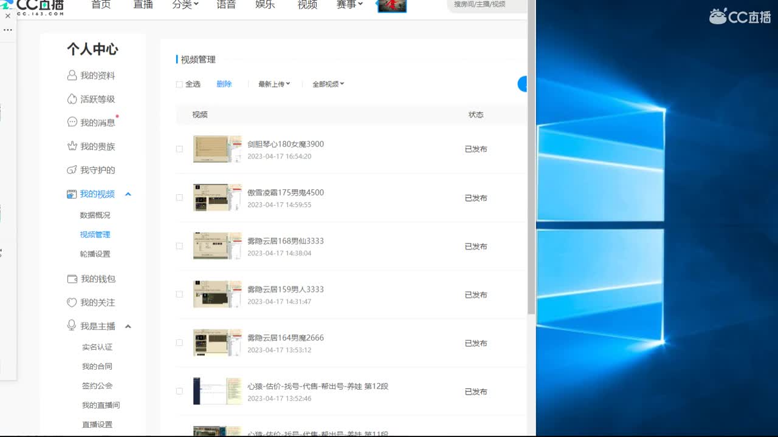Open thumbnail of 傲雪凌霜175男鬼4500 video
The height and width of the screenshot is (437, 778).
coord(218,198)
